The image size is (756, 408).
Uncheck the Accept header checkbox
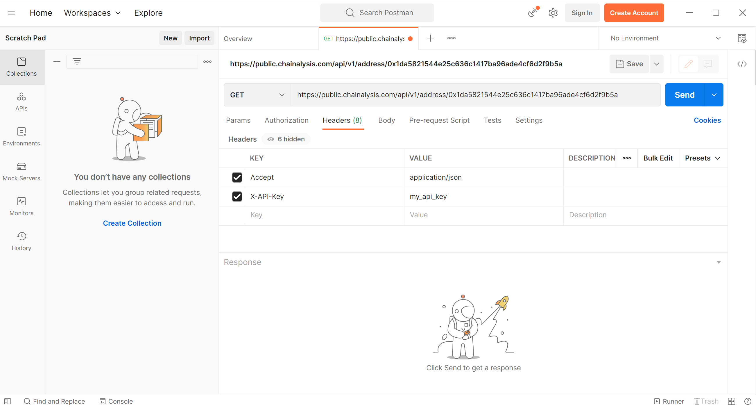point(237,177)
